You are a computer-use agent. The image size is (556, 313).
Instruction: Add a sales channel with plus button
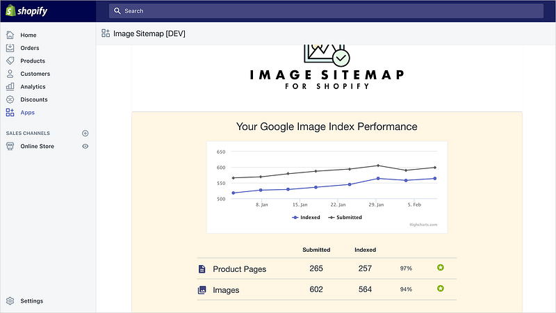pyautogui.click(x=85, y=133)
